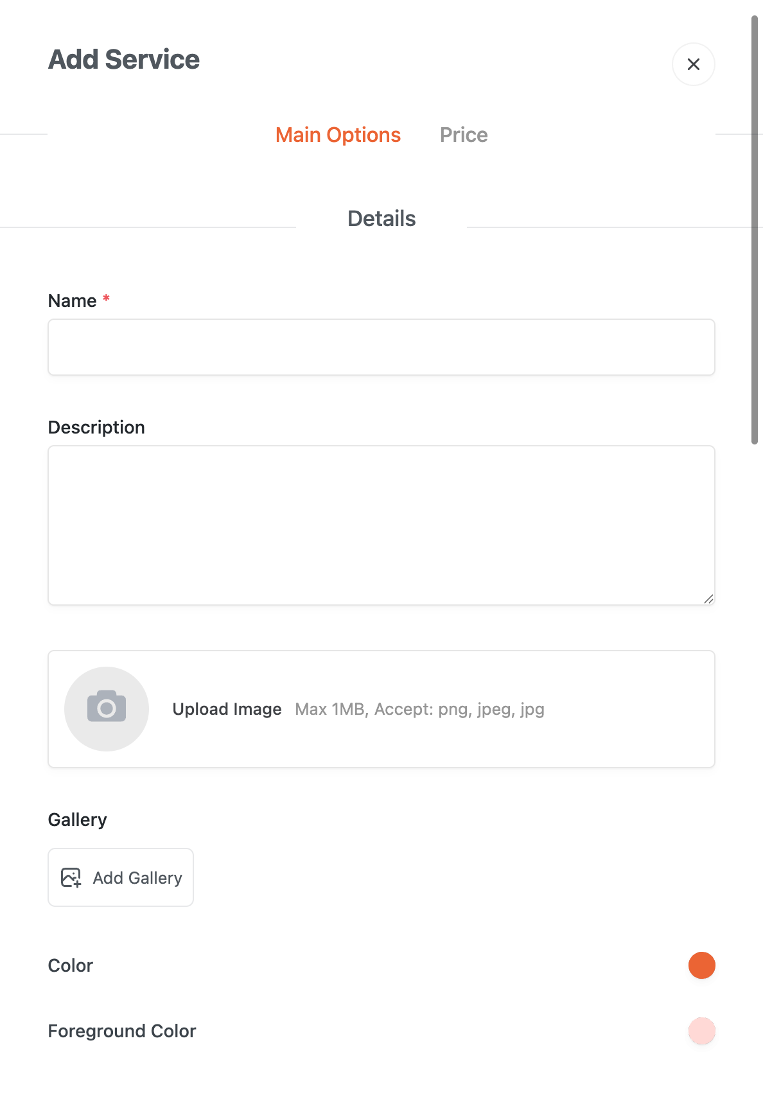Click the gallery image-plus icon
The height and width of the screenshot is (1097, 763).
click(71, 877)
